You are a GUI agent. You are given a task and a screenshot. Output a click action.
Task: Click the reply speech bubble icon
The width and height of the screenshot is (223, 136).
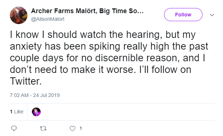(14, 128)
